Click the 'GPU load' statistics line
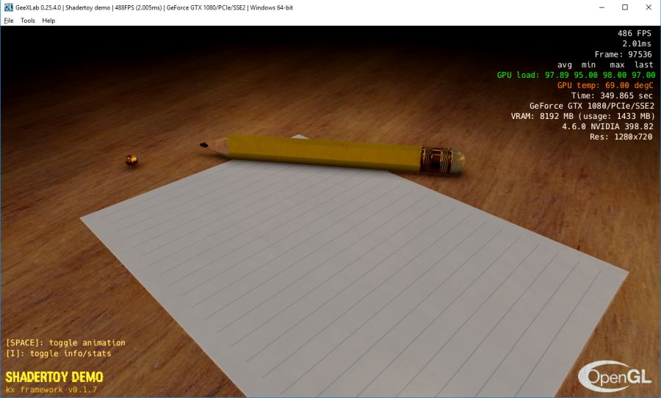The image size is (661, 398). [576, 75]
